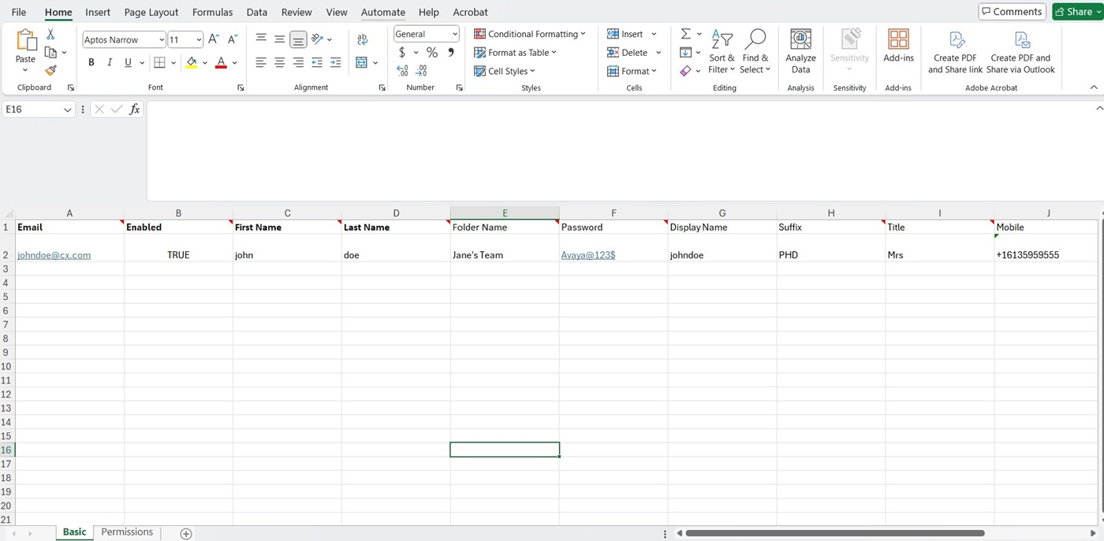Toggle Bold formatting
The width and height of the screenshot is (1104, 541).
pos(91,62)
